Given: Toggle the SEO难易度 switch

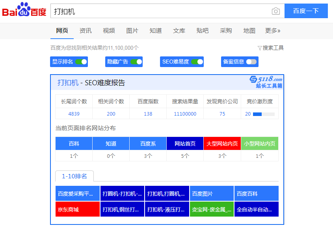Looking at the screenshot, I should coord(197,62).
